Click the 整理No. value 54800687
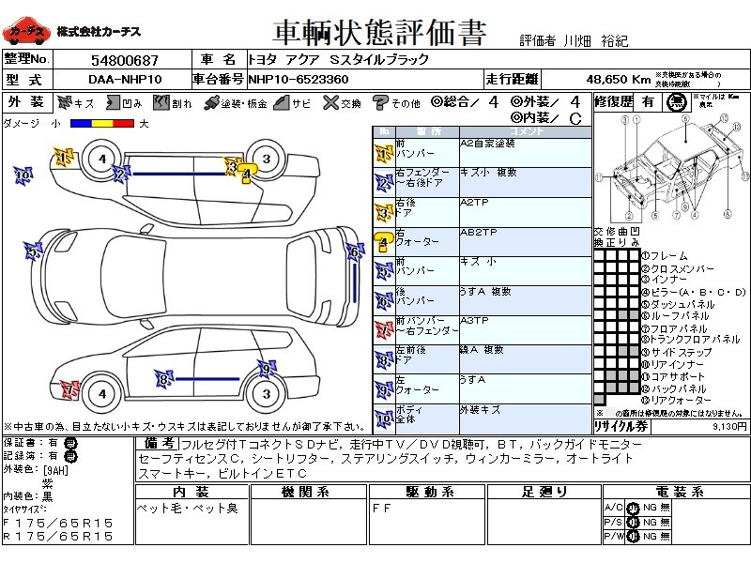Screen dimensions: 751x563 [x=125, y=60]
